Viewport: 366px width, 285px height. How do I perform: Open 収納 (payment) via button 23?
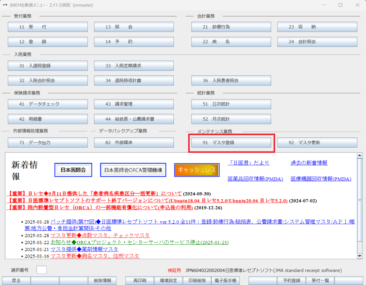tap(317, 27)
